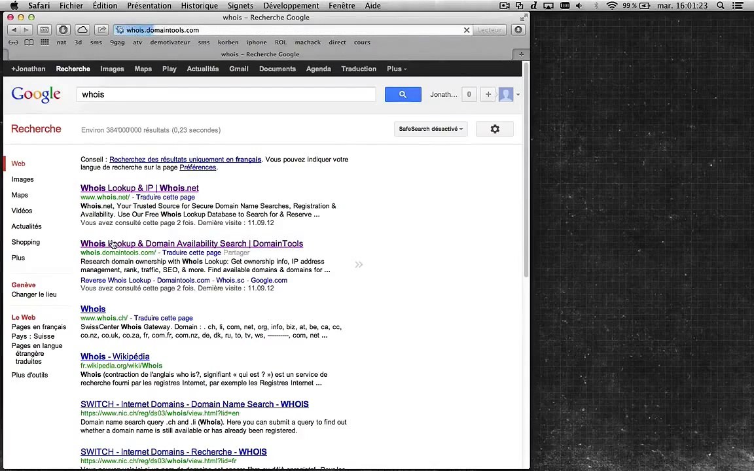This screenshot has height=471, width=754.
Task: Select the 'whois – Recherche Google' tab
Action: (260, 54)
